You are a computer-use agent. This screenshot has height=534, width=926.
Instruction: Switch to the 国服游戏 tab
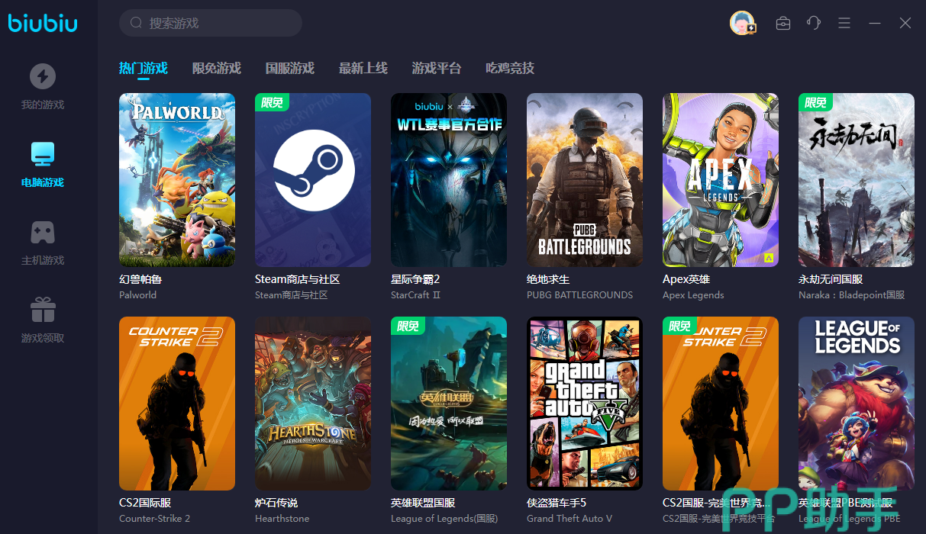point(289,69)
